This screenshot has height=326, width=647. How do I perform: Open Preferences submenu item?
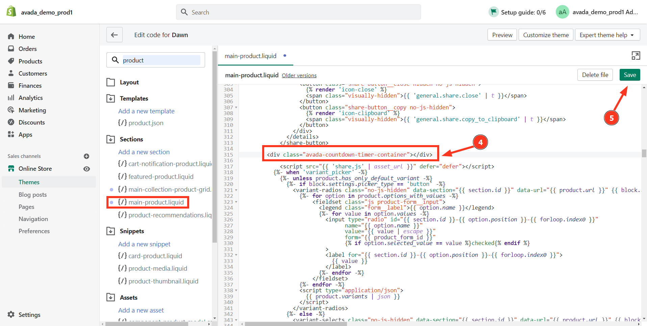(34, 231)
